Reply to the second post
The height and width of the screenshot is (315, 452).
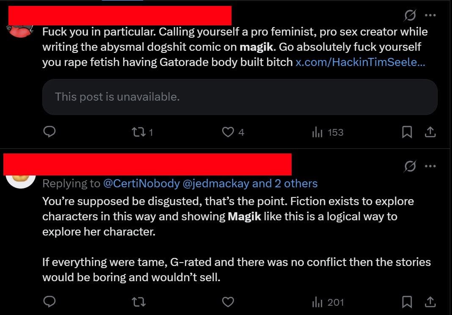point(50,302)
